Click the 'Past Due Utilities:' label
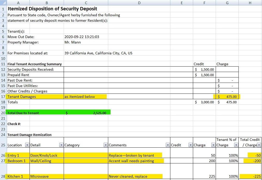Viewport: 262px width, 180px height. [23, 86]
